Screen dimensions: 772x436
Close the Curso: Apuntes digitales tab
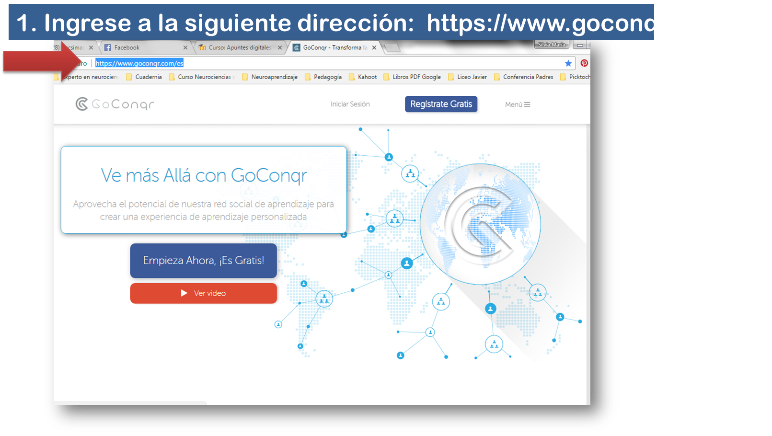click(x=280, y=47)
